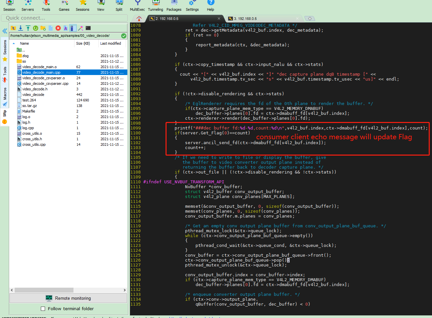The width and height of the screenshot is (432, 318).
Task: Open a new tab with the plus button
Action: coord(310,19)
